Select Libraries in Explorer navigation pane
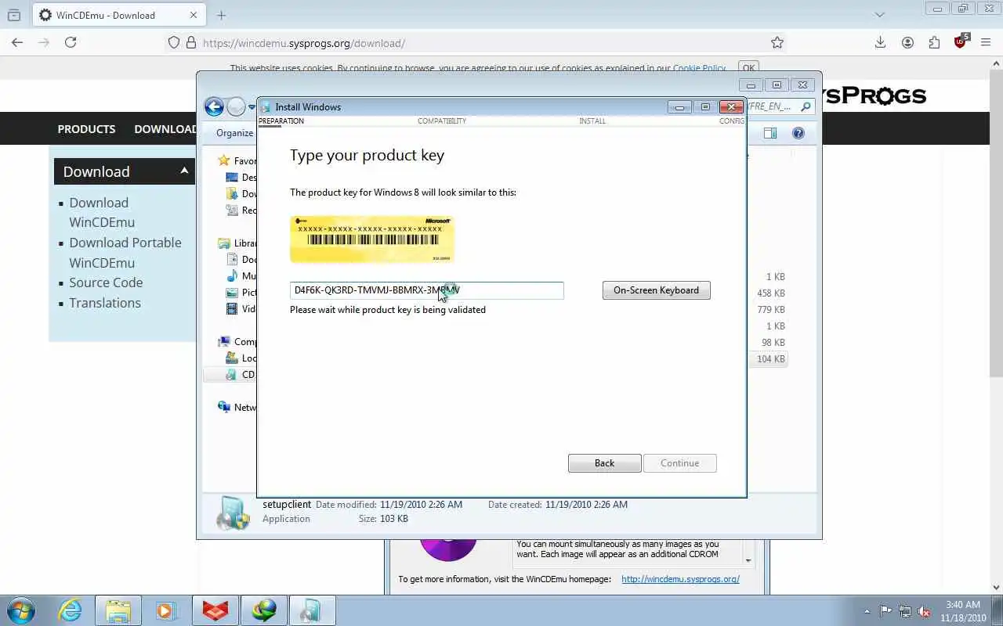 point(237,243)
